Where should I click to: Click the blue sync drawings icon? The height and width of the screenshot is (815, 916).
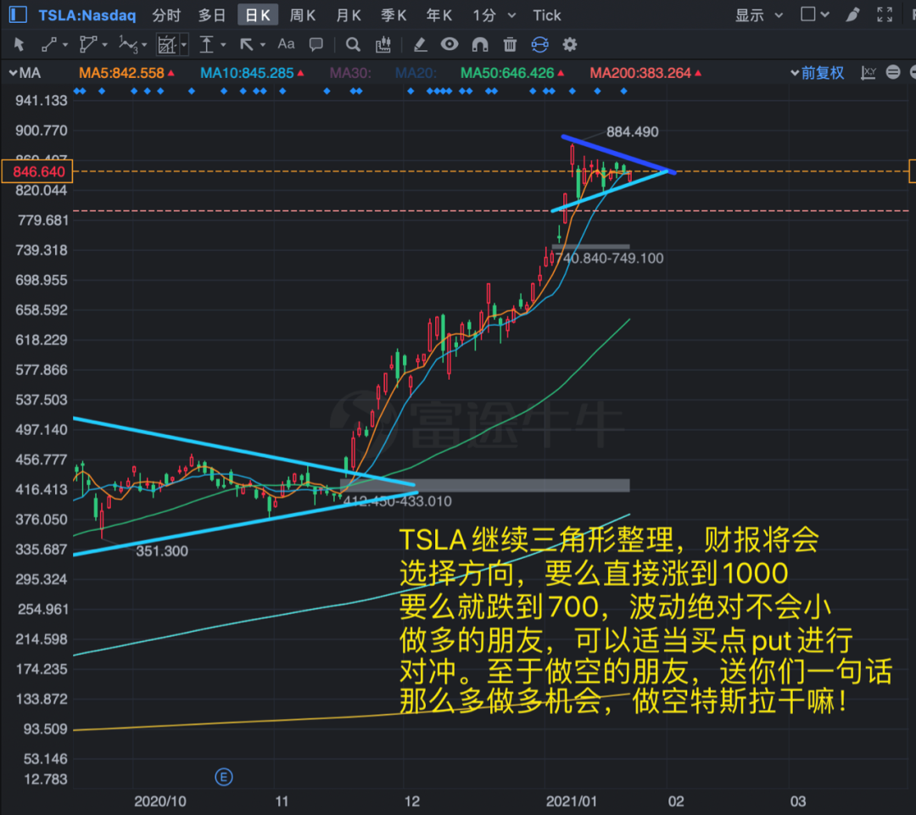pos(539,44)
